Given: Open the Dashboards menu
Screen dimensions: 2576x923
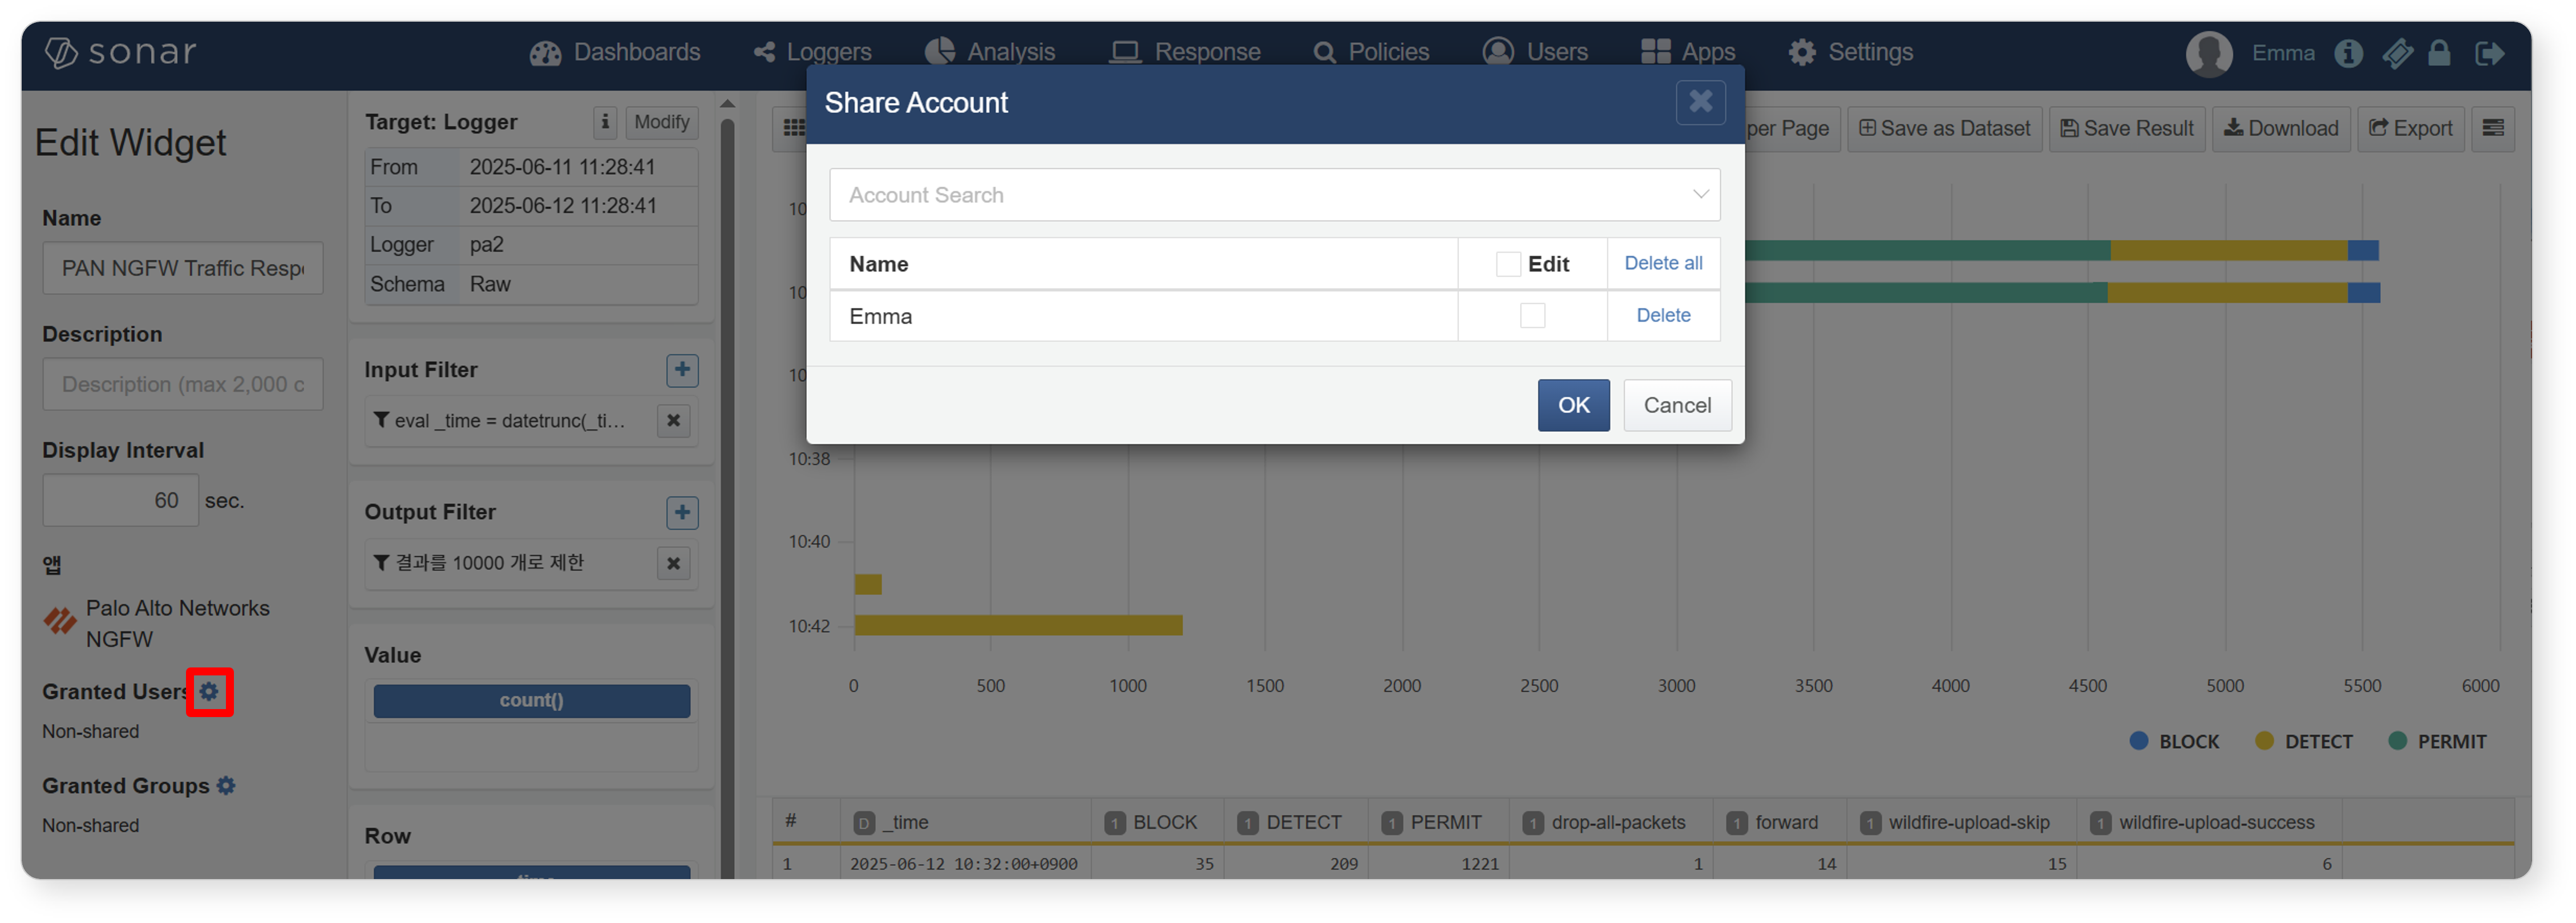Looking at the screenshot, I should (615, 52).
